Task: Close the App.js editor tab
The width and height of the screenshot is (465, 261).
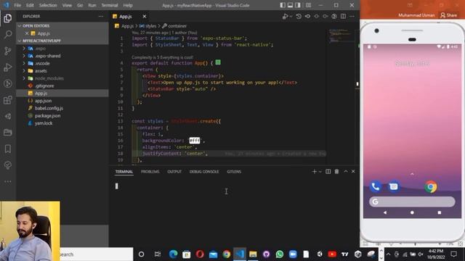Action: (x=145, y=16)
